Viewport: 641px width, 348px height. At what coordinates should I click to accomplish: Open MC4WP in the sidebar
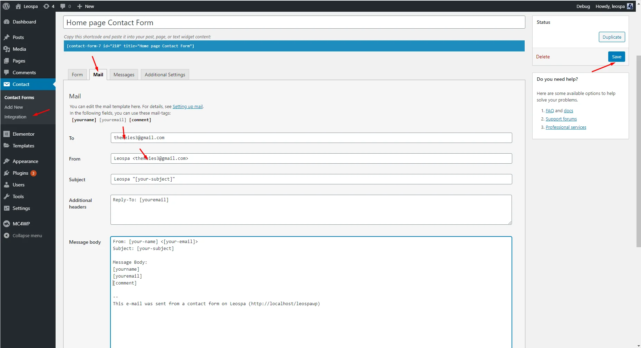pos(21,224)
